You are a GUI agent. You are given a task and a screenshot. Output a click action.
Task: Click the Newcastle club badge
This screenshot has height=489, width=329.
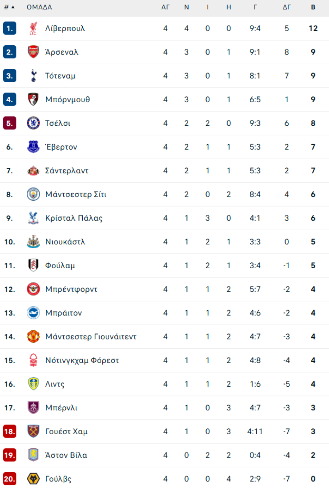33,242
